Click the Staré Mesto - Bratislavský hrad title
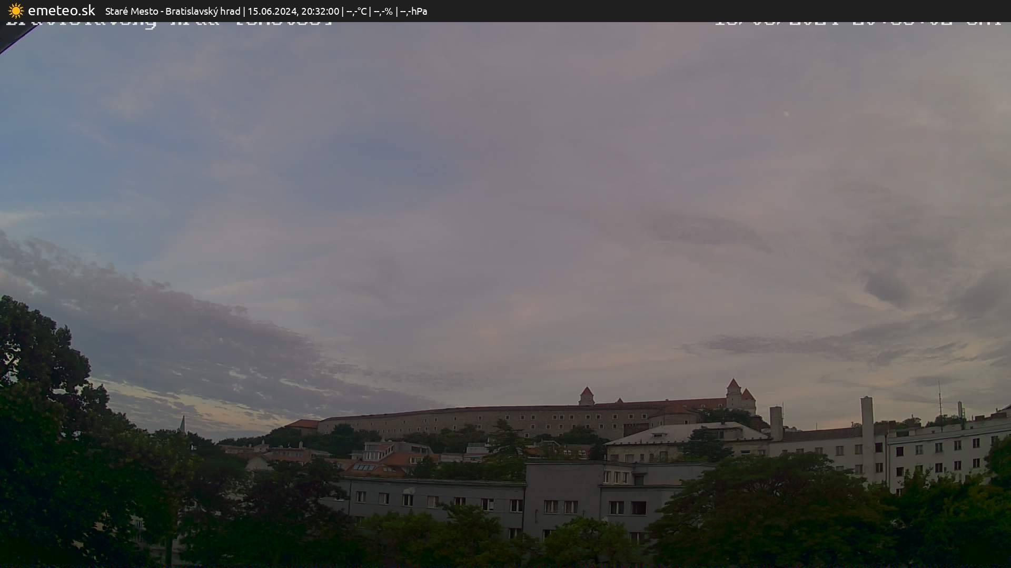Screen dimensions: 1011x568 point(173,11)
